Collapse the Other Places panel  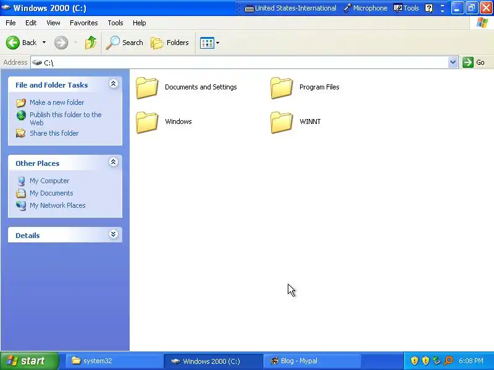pos(114,162)
